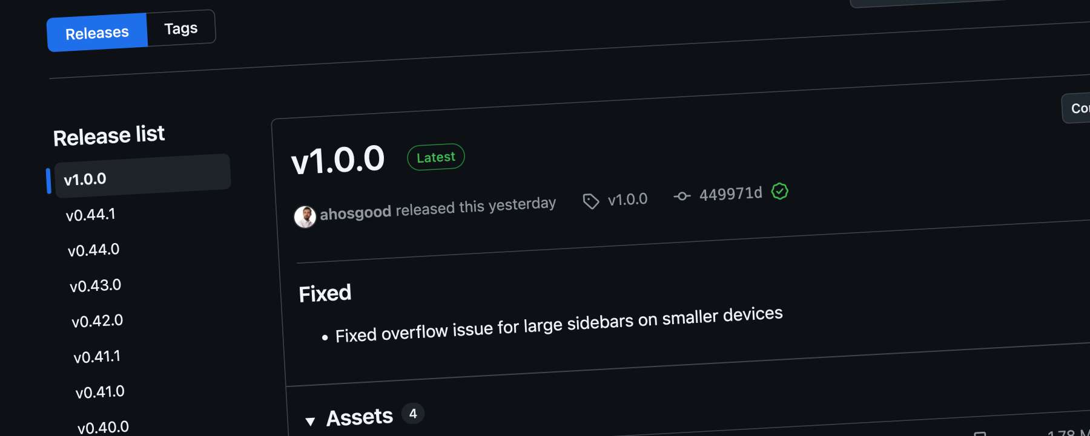Viewport: 1090px width, 436px height.
Task: Select v1.0.0 in the release list
Action: point(142,176)
